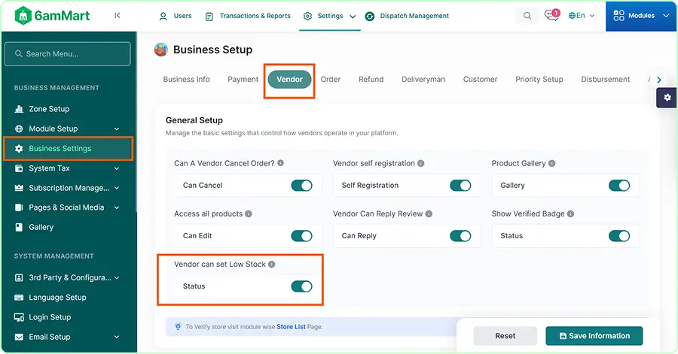Click the Save Information button
The image size is (678, 354).
click(594, 336)
